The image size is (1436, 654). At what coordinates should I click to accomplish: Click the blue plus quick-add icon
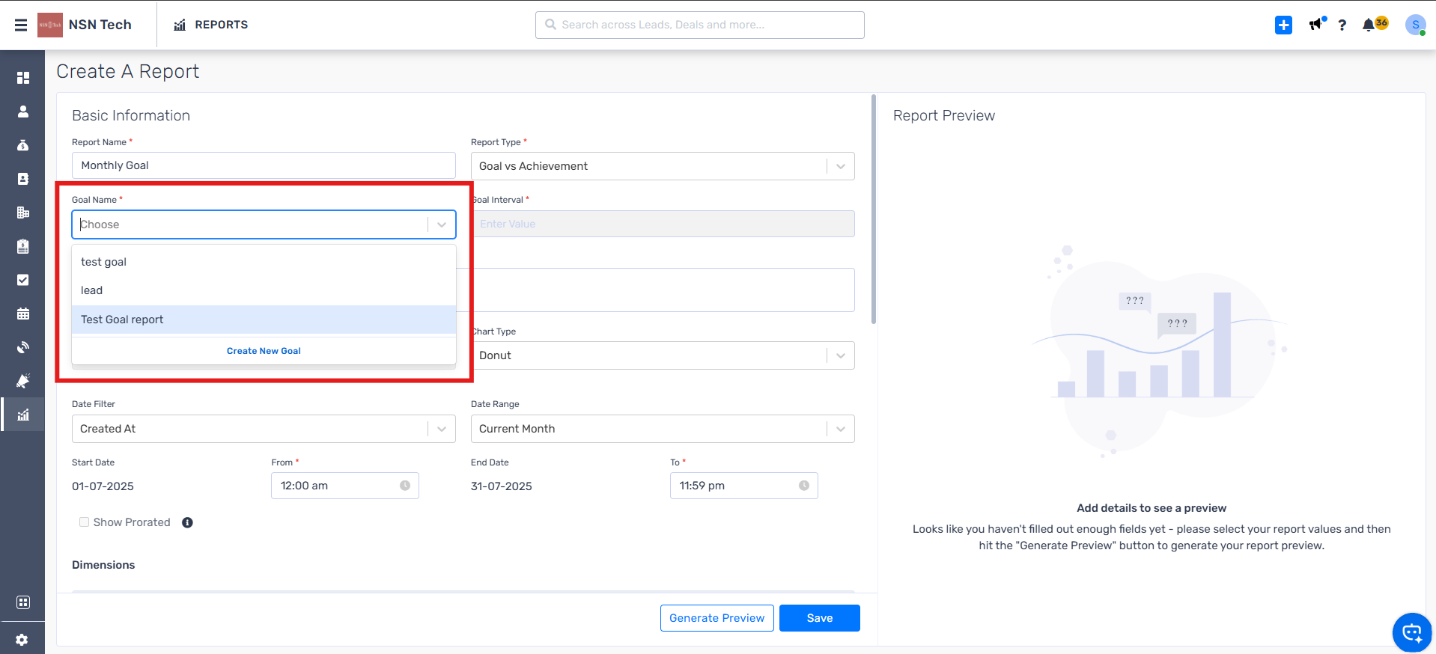[x=1283, y=25]
